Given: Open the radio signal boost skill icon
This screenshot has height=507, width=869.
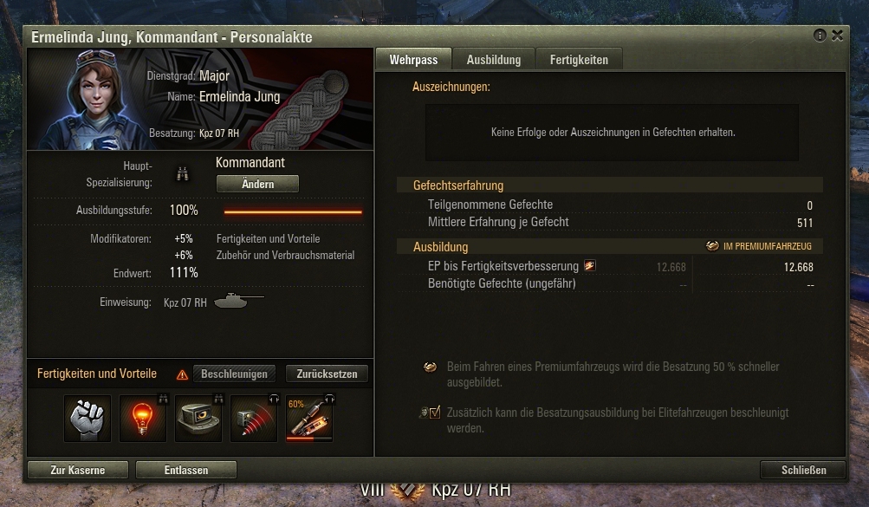Looking at the screenshot, I should pyautogui.click(x=254, y=419).
